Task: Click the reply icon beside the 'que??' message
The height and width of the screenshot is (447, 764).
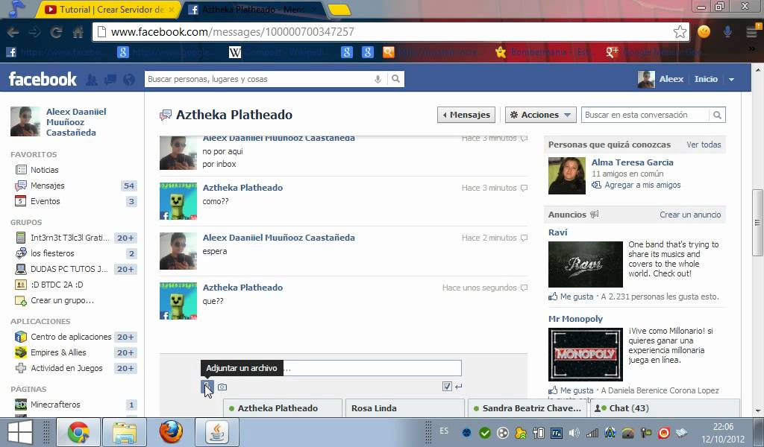Action: point(525,288)
